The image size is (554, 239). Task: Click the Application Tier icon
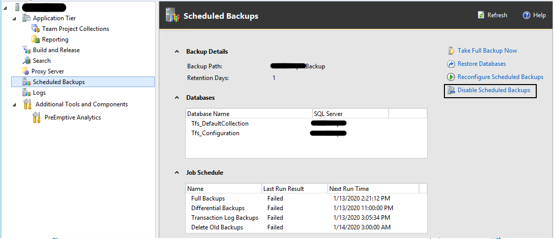point(26,18)
